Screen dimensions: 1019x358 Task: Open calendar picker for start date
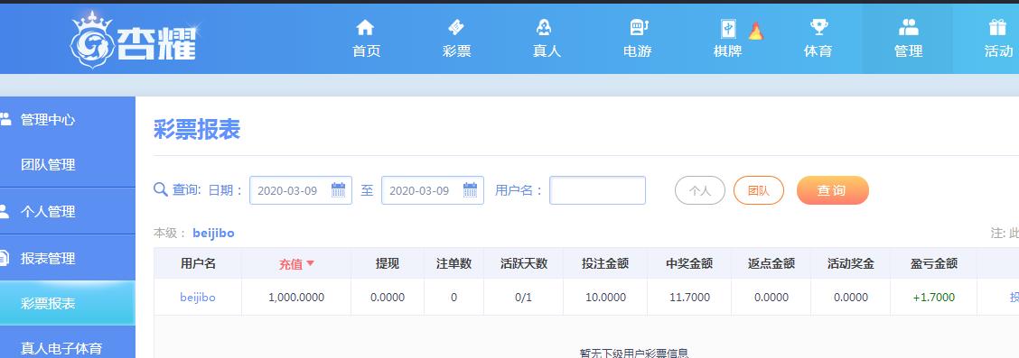pyautogui.click(x=338, y=190)
